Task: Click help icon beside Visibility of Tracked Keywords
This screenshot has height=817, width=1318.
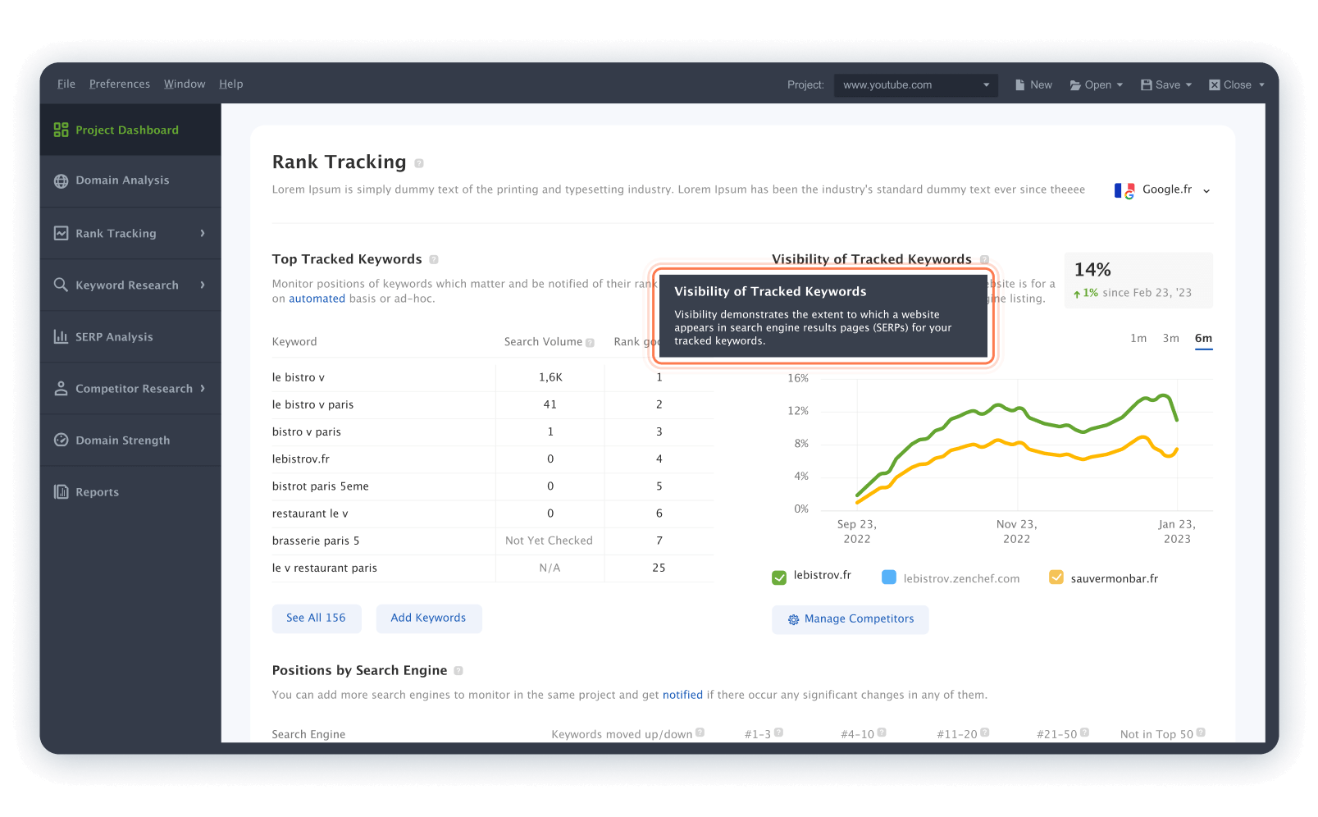Action: [984, 259]
